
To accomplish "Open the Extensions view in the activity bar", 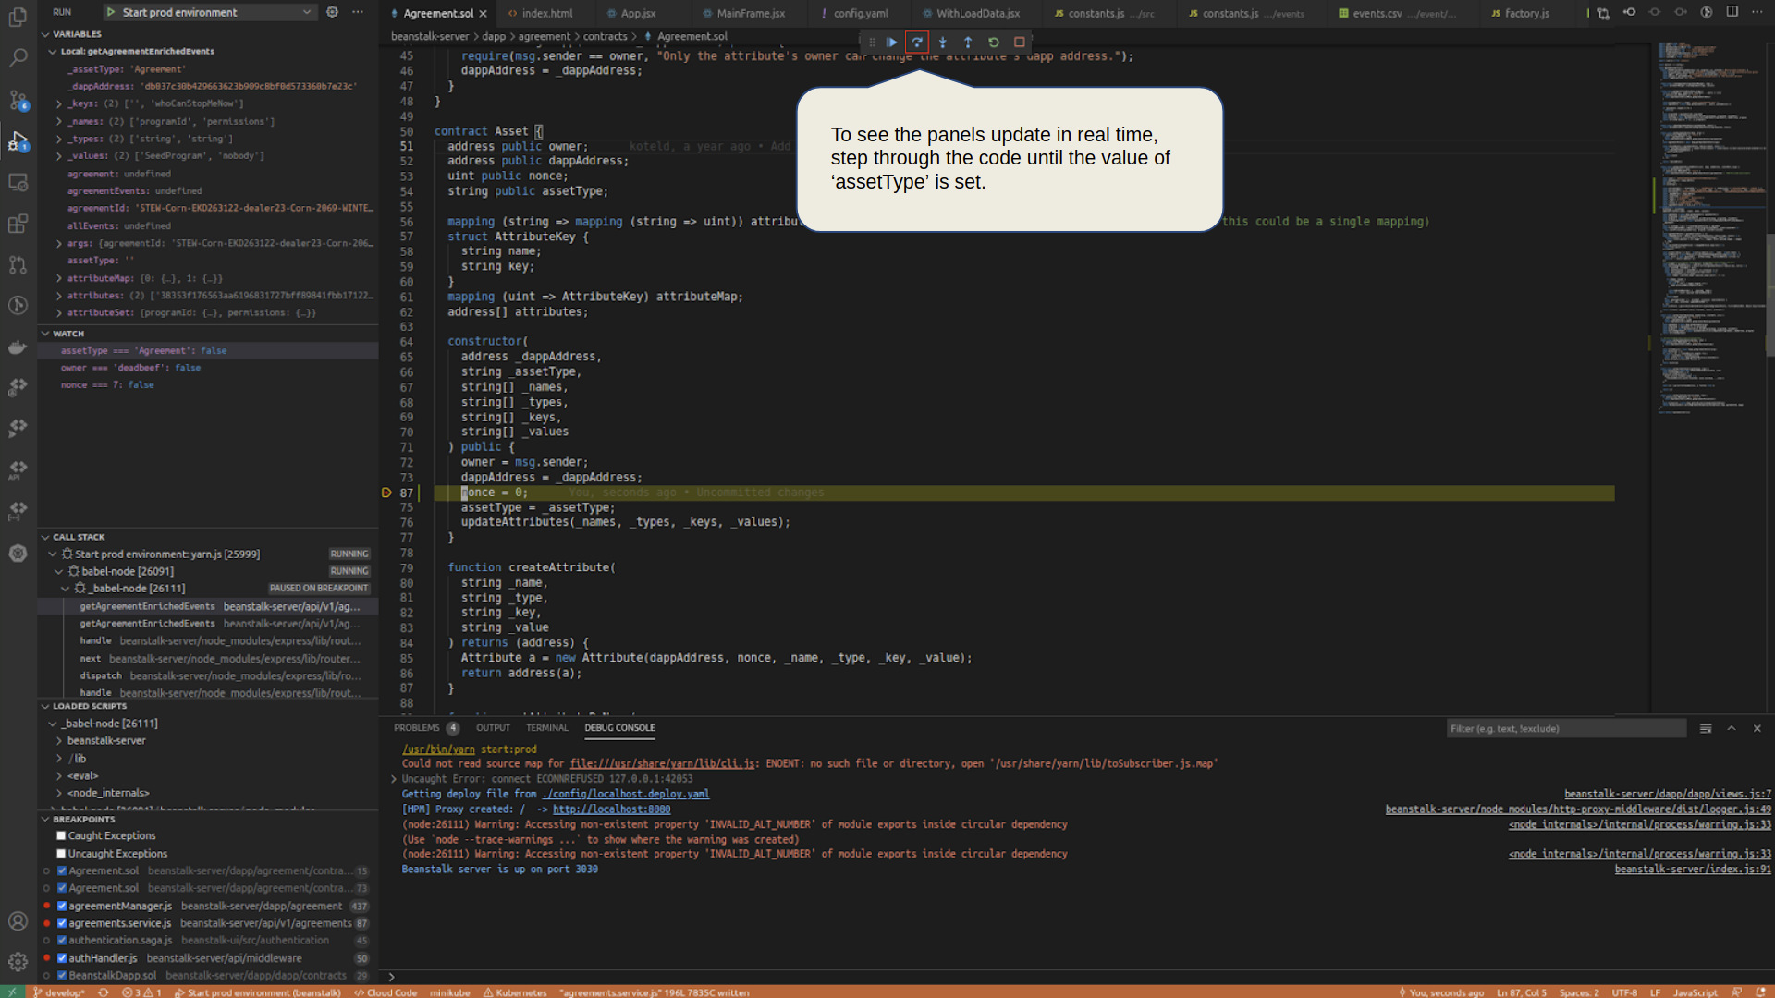I will [x=18, y=224].
